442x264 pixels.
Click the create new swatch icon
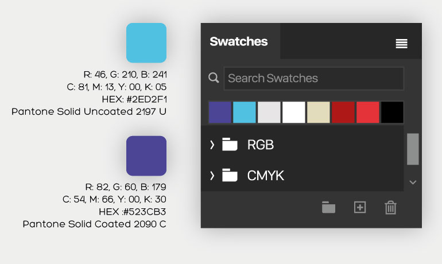point(359,207)
